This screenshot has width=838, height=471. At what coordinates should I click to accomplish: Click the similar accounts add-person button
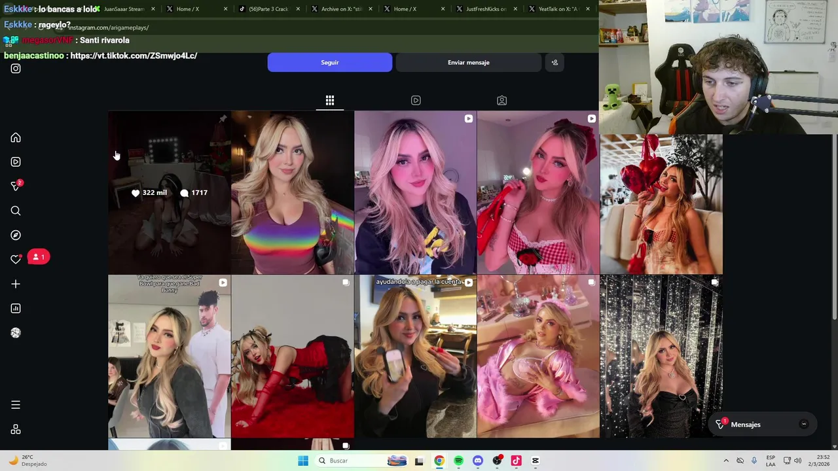(x=555, y=62)
